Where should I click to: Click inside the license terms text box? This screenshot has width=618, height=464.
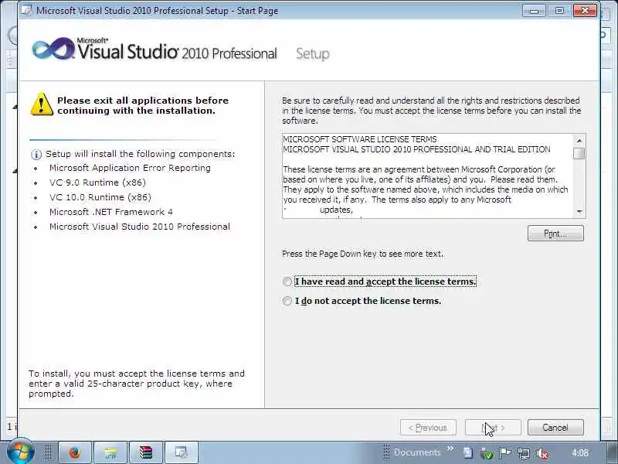pyautogui.click(x=428, y=176)
